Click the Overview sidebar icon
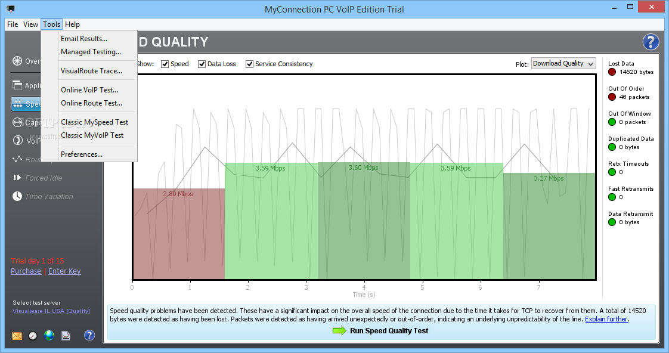Image resolution: width=669 pixels, height=353 pixels. (x=17, y=61)
